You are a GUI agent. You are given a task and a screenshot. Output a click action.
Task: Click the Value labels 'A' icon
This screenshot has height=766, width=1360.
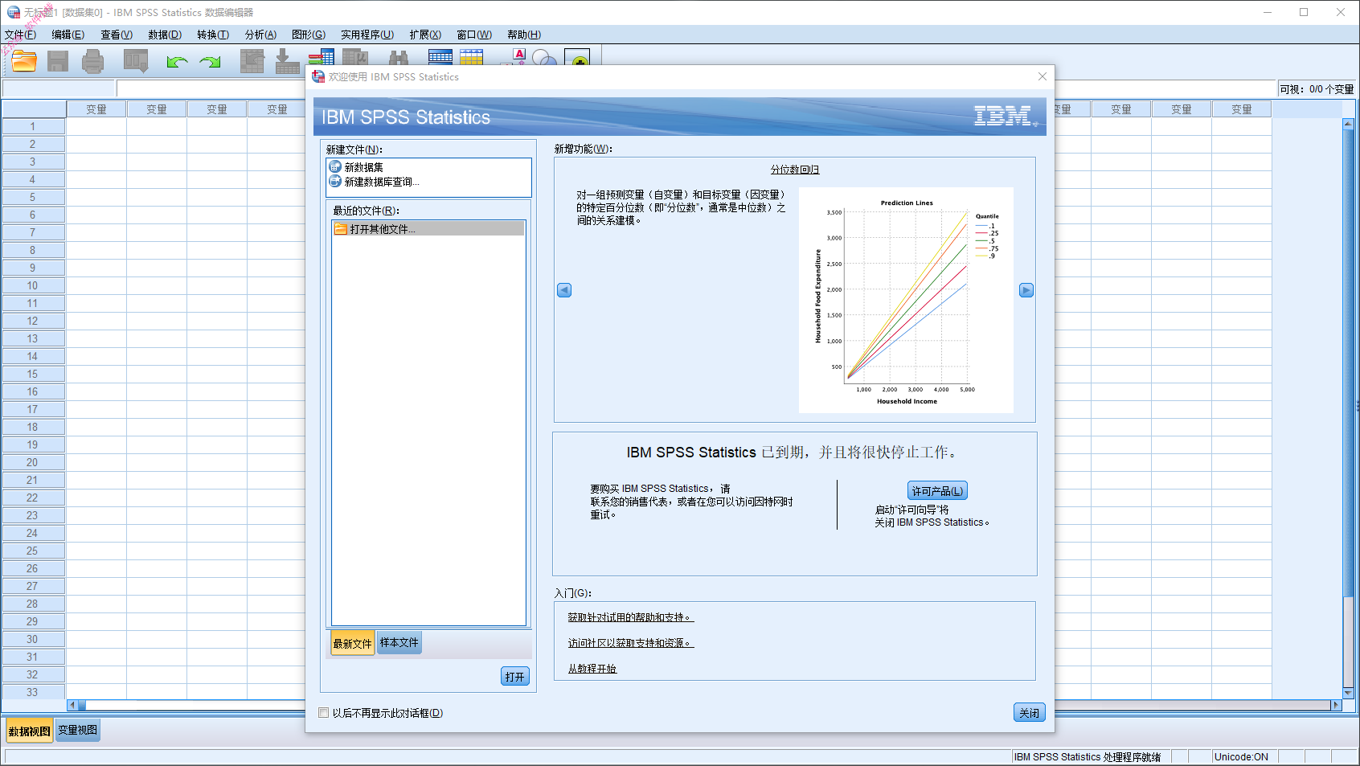pos(515,57)
